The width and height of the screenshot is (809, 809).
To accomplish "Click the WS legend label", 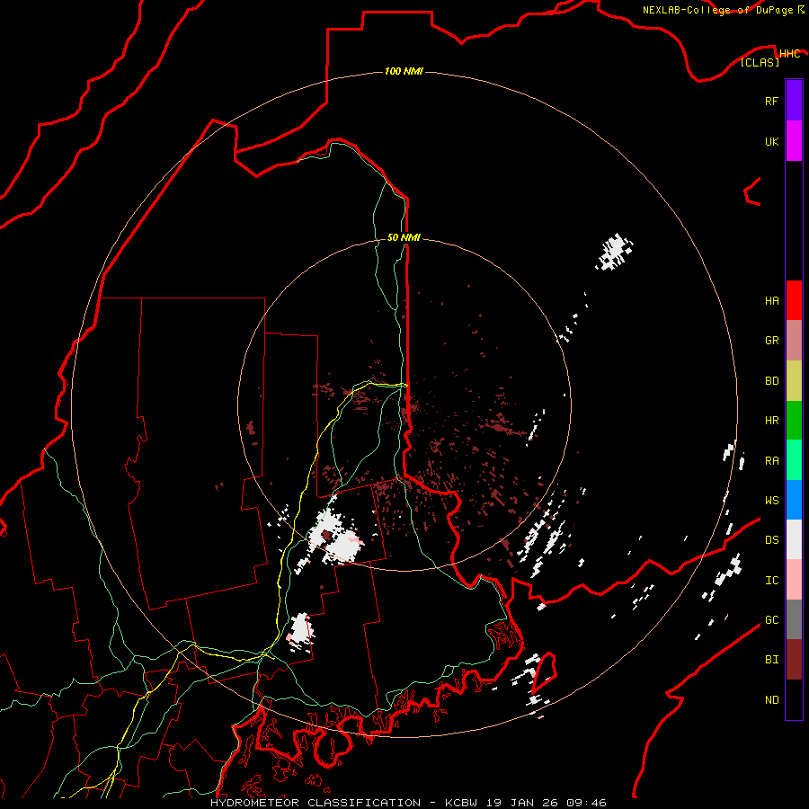I will [x=771, y=501].
